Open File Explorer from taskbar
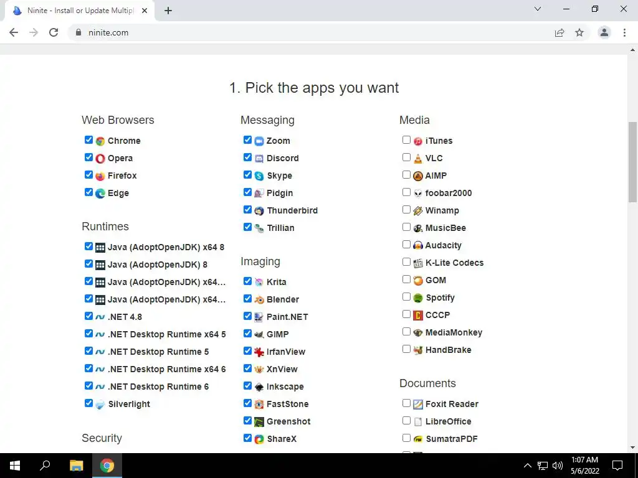 (76, 466)
